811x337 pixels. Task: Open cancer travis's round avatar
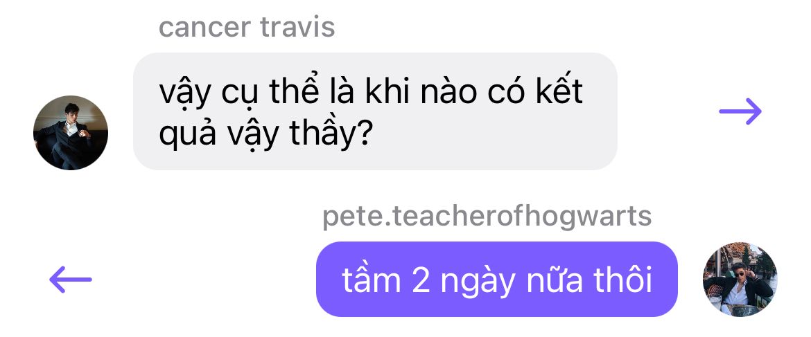[70, 133]
